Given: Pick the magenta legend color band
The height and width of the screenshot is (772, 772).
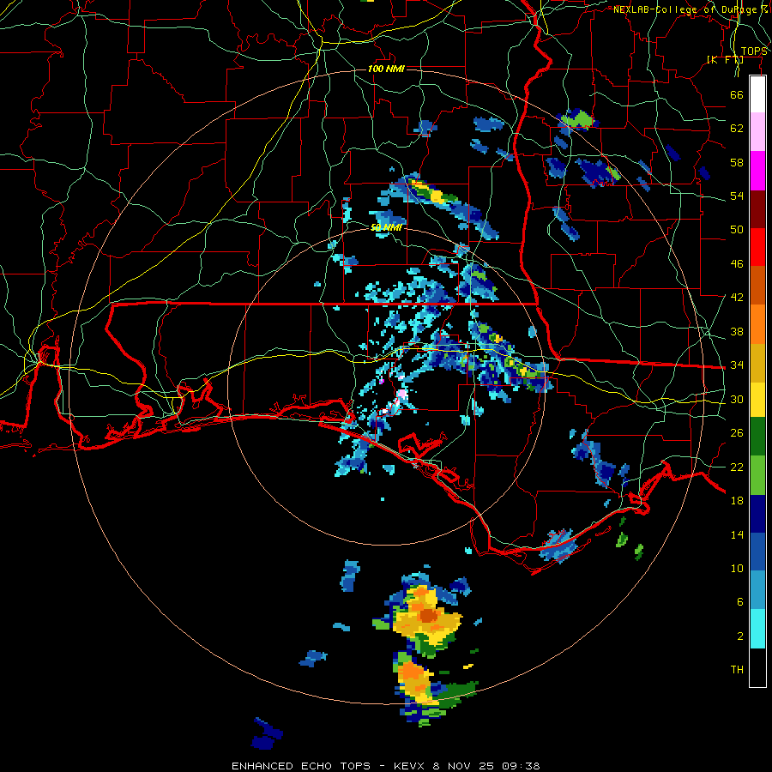Looking at the screenshot, I should click(x=757, y=171).
